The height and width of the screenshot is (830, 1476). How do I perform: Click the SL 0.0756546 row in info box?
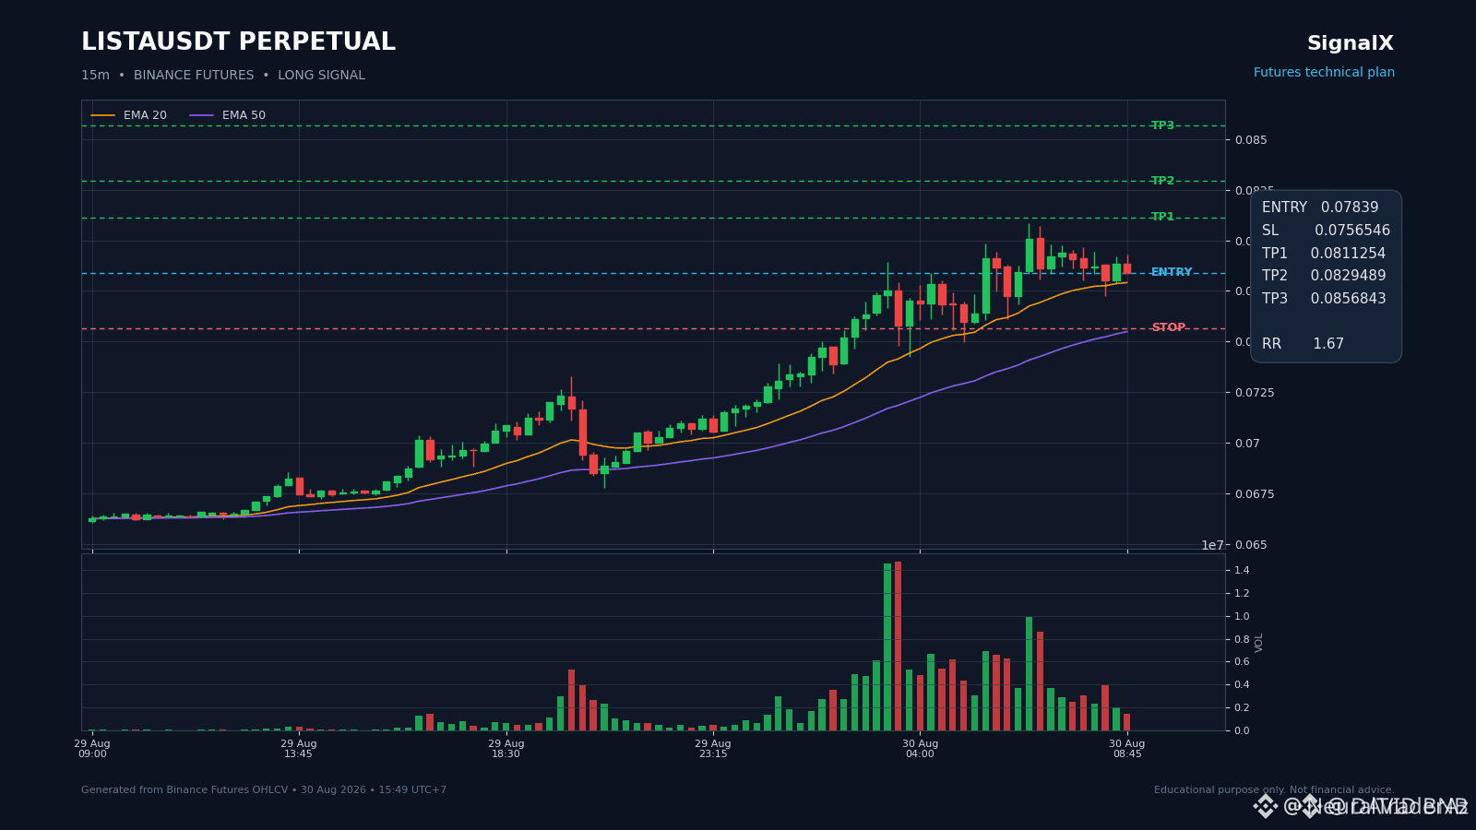click(1326, 231)
